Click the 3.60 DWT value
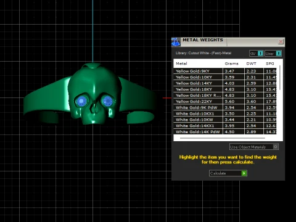The height and width of the screenshot is (222, 296). pos(251,102)
